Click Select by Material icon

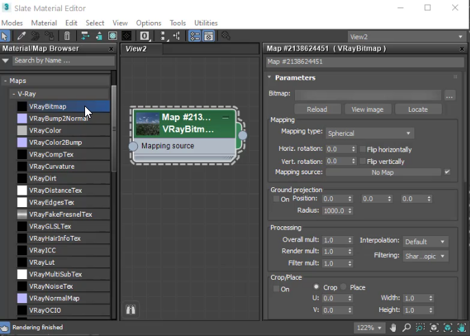[x=226, y=36]
